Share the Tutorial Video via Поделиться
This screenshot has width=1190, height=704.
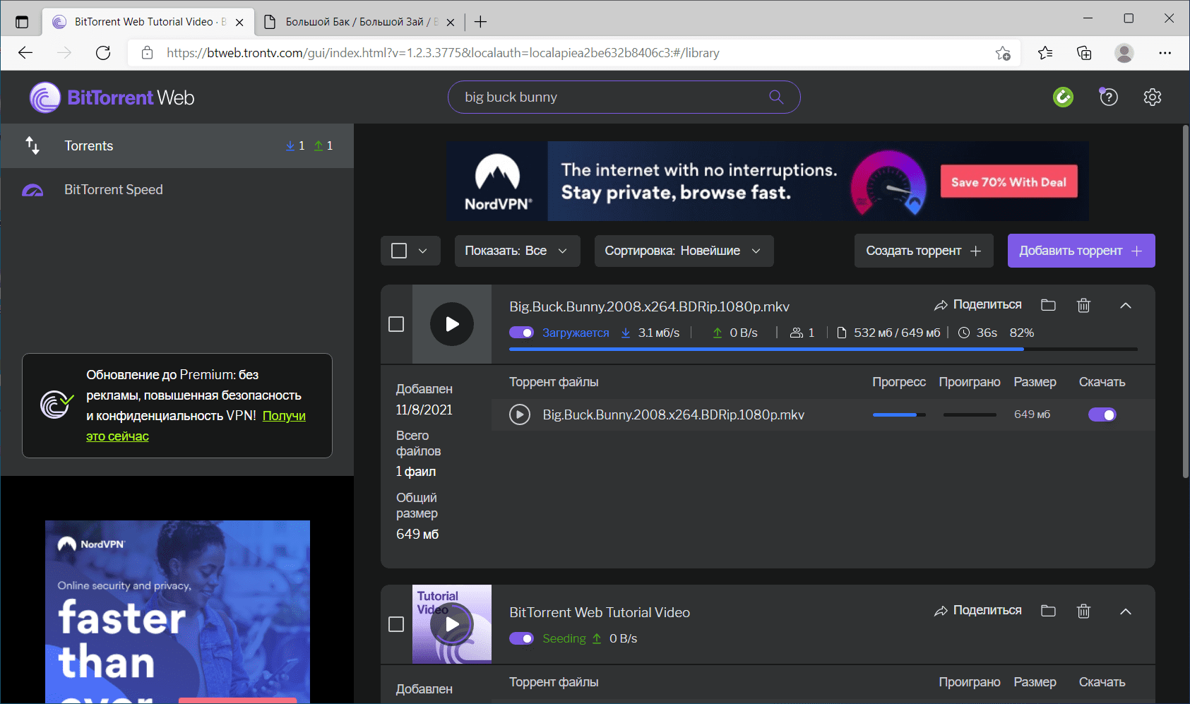tap(978, 611)
